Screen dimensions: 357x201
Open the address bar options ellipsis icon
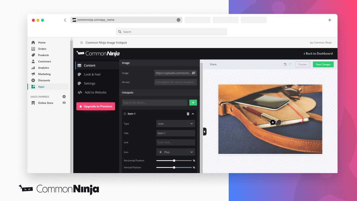[x=178, y=20]
